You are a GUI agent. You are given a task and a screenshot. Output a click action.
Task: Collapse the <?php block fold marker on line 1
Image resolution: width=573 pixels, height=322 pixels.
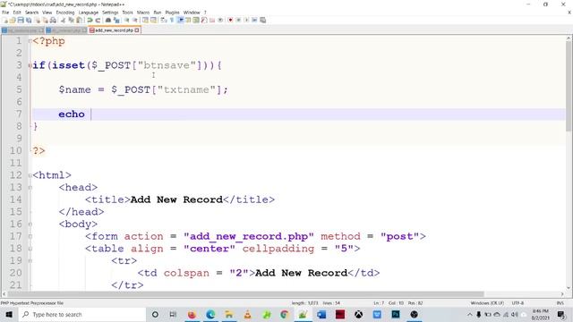[x=30, y=41]
